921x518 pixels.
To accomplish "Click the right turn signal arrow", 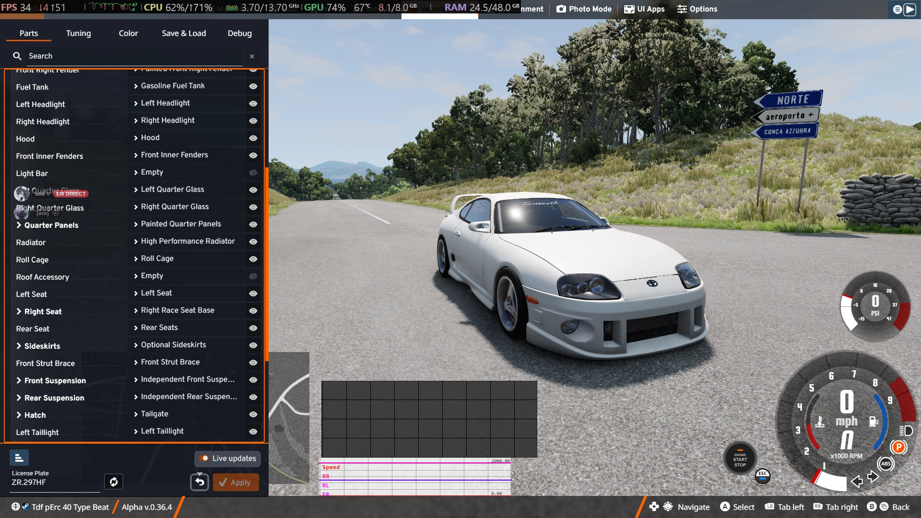I will coord(873,477).
